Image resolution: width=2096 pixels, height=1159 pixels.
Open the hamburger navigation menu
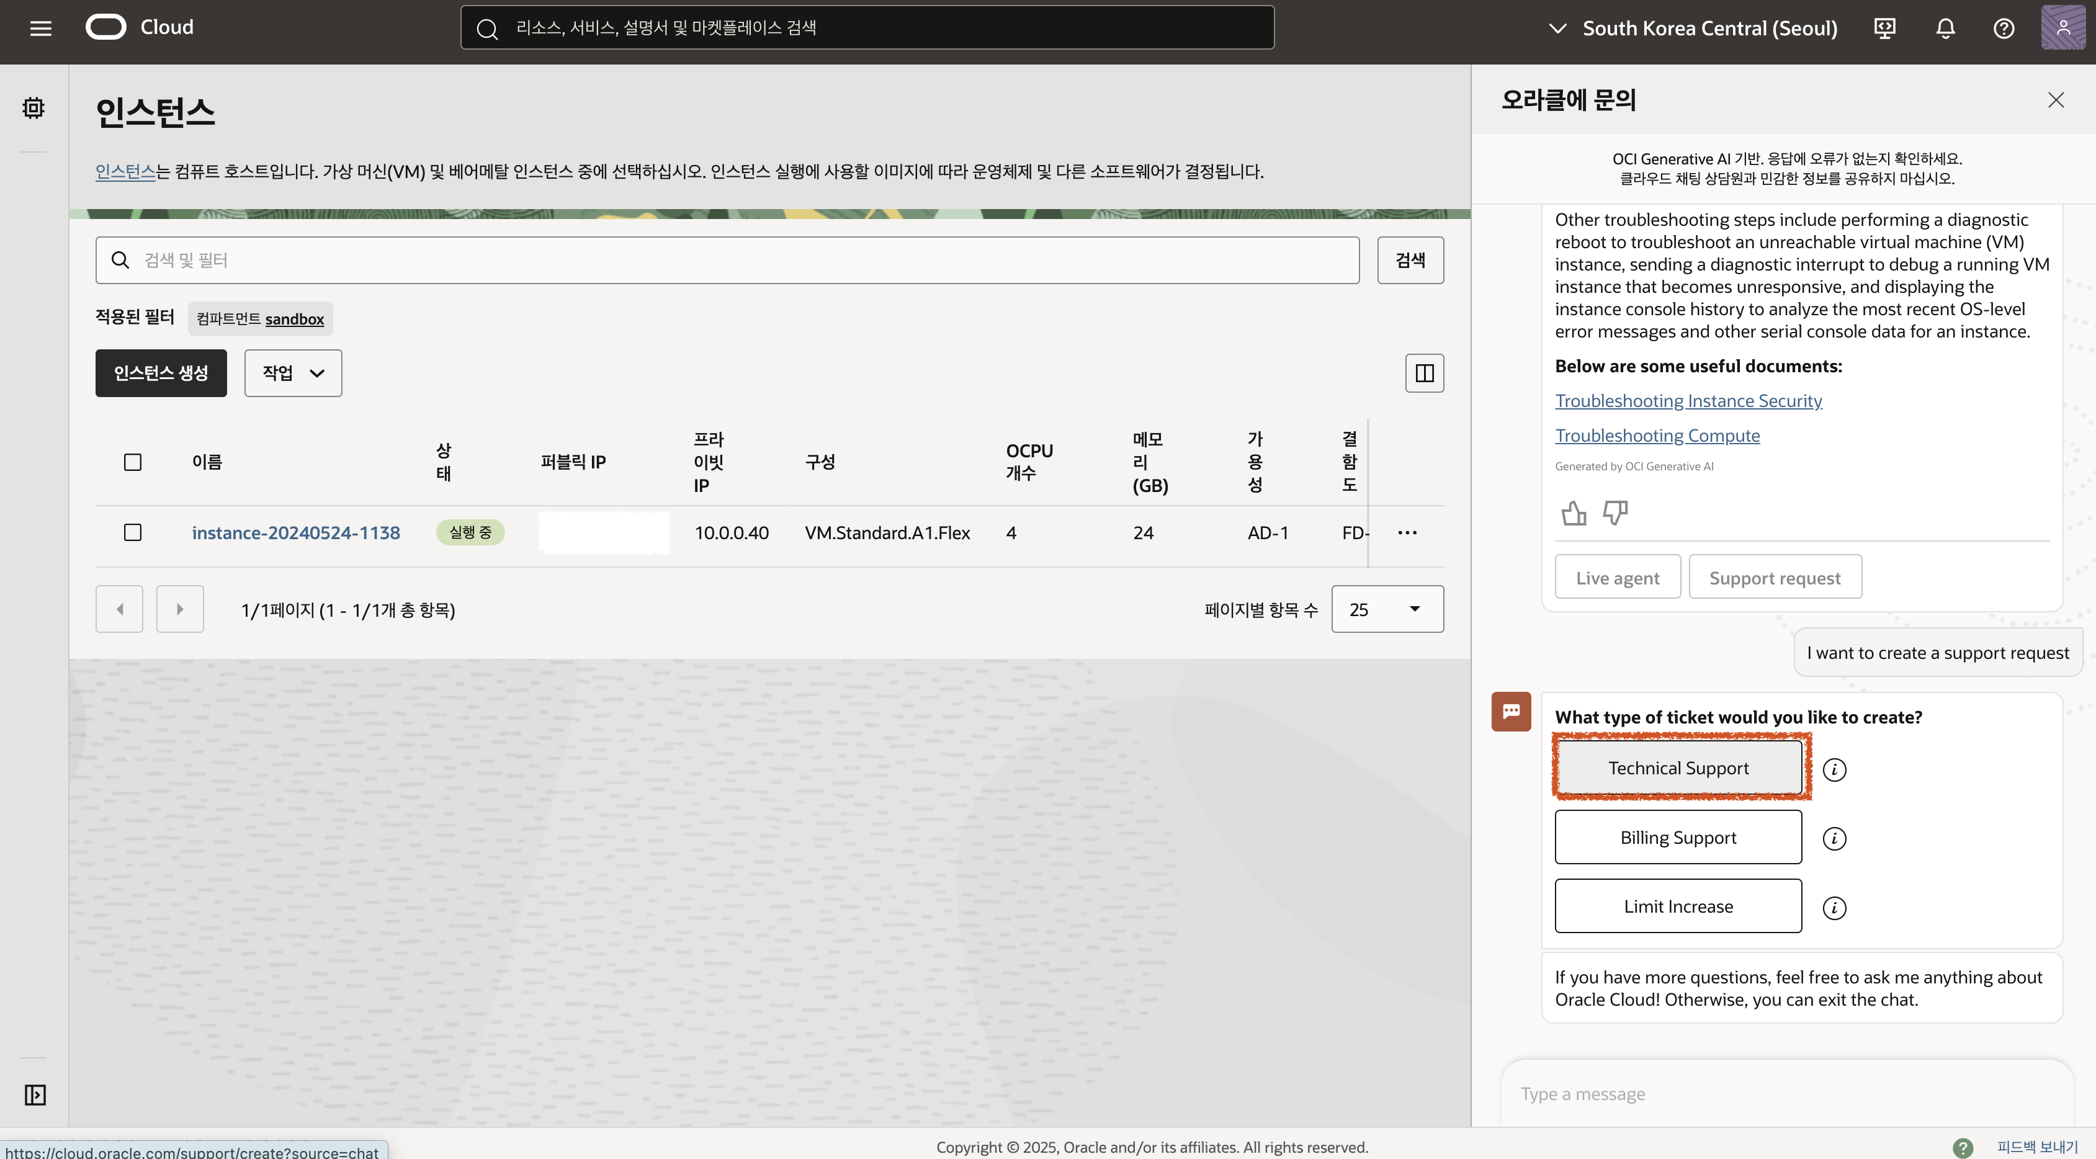point(41,29)
